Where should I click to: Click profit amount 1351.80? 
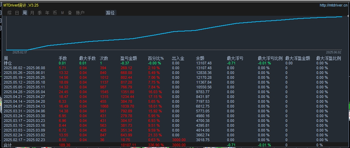(127, 92)
